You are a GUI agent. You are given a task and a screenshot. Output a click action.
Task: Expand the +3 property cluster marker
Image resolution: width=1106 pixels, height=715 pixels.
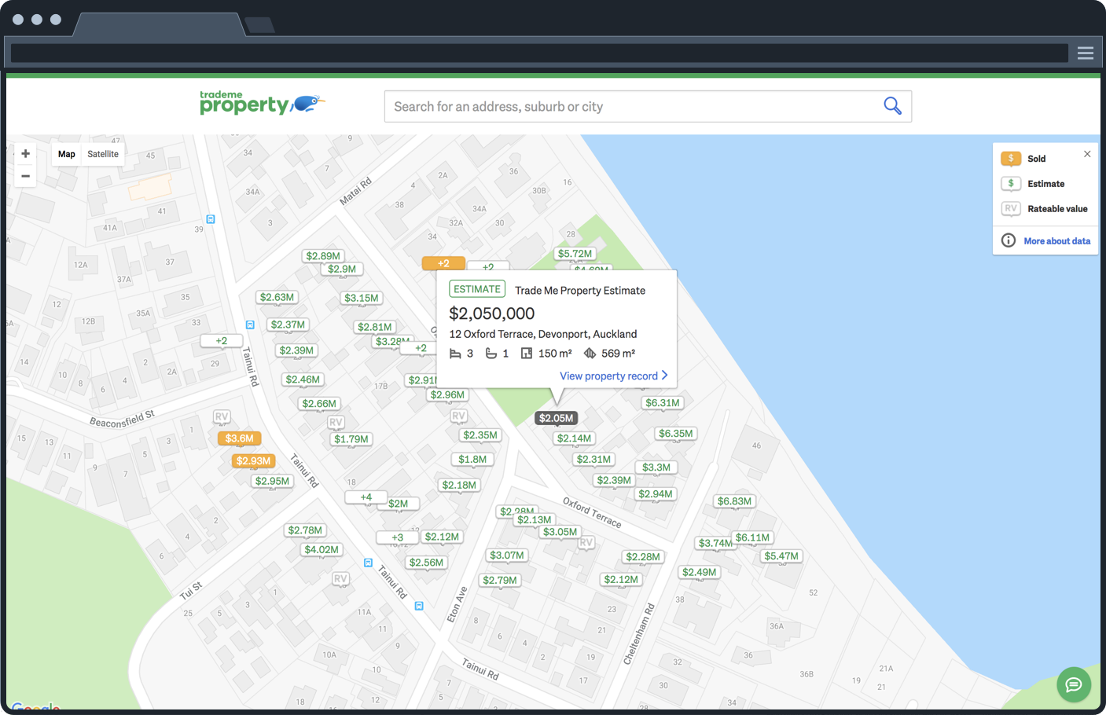tap(397, 537)
